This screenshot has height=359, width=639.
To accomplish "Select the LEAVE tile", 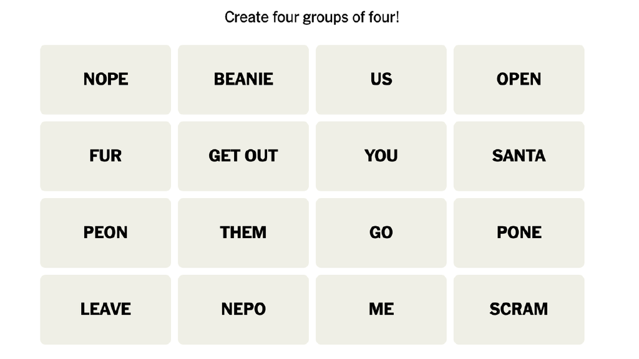I will (x=105, y=309).
